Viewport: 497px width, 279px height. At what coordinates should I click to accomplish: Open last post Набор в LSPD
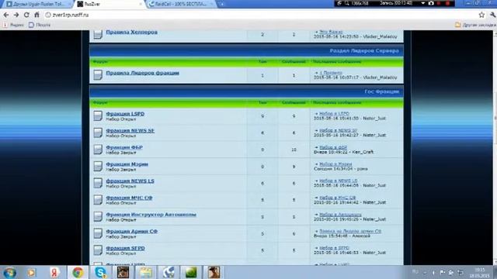334,114
